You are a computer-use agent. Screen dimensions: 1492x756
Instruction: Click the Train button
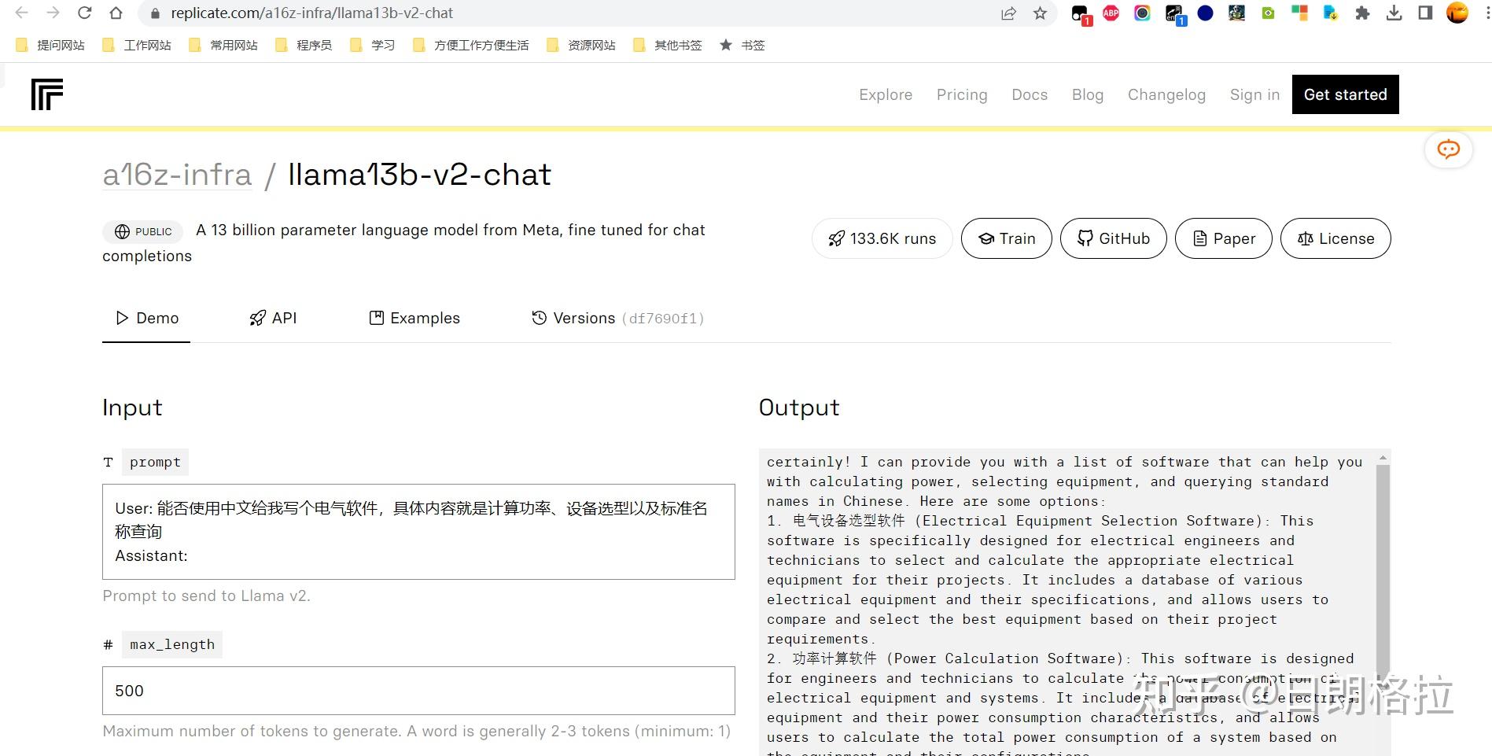[x=1006, y=238]
